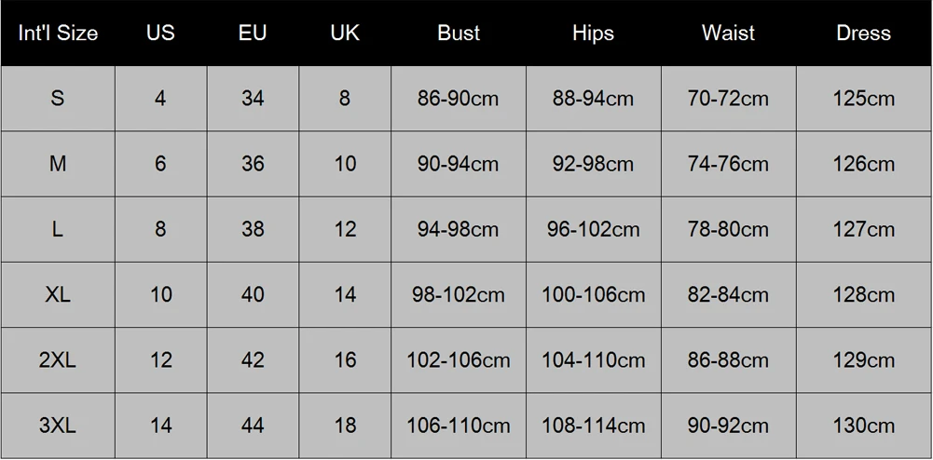Select the 130cm dress length cell
This screenshot has height=460, width=933.
click(863, 426)
